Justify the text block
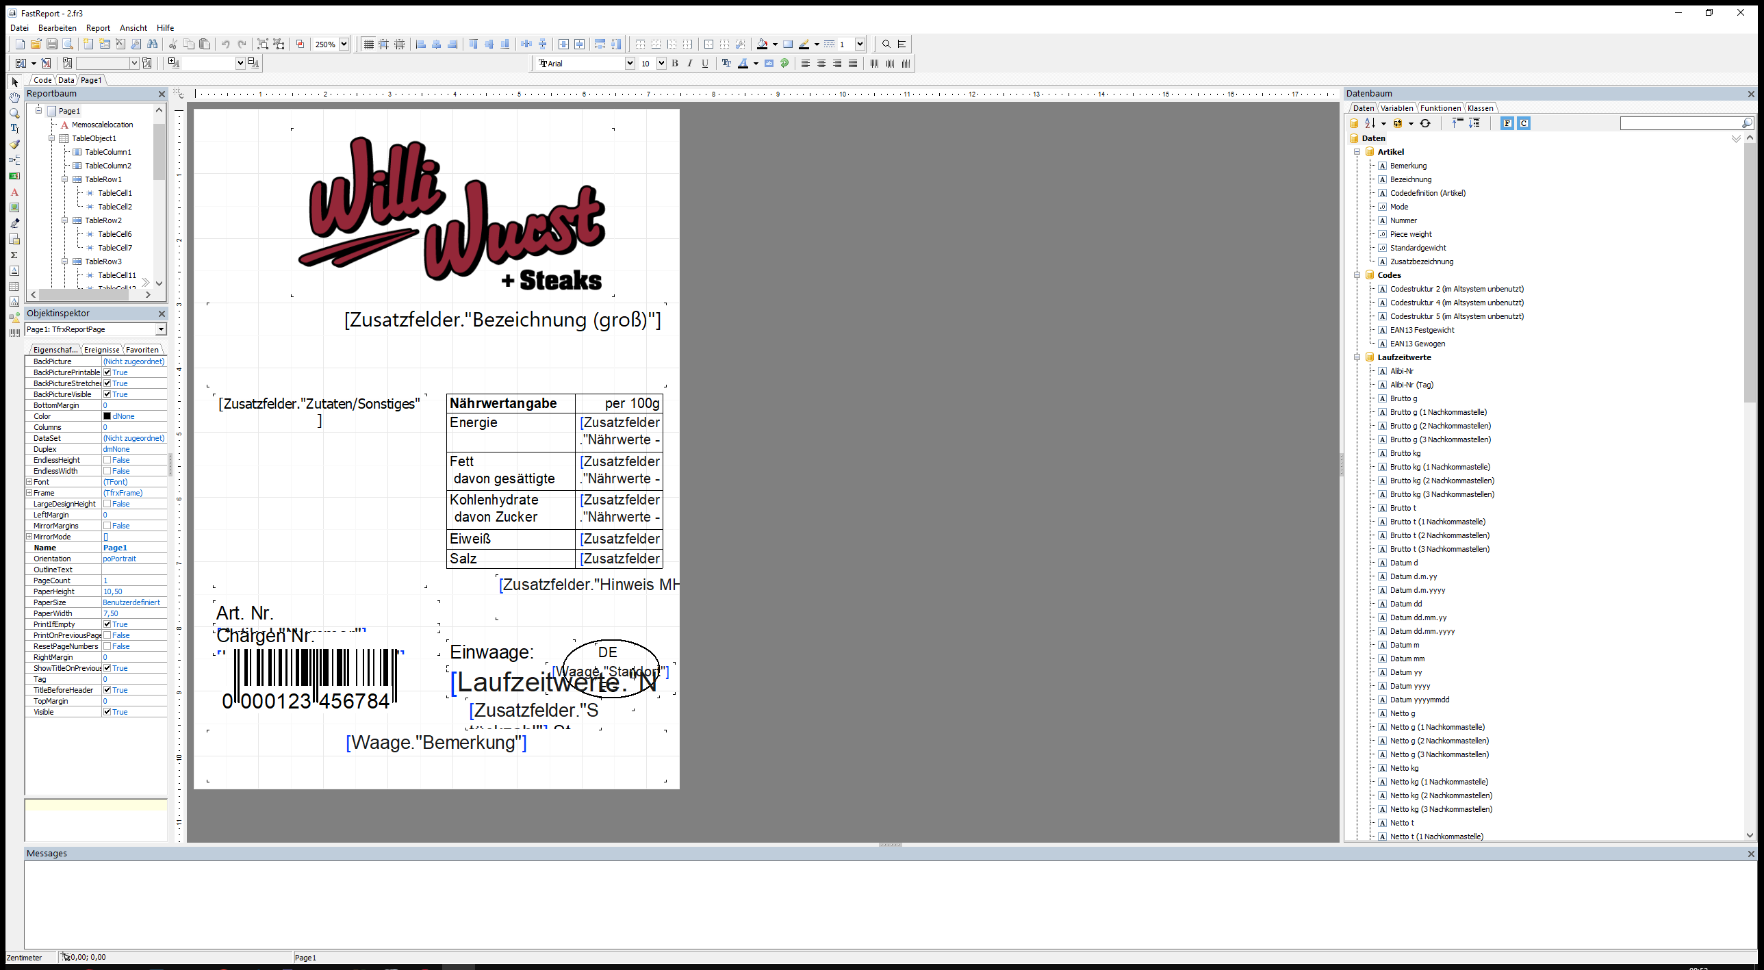Viewport: 1764px width, 970px height. click(852, 63)
